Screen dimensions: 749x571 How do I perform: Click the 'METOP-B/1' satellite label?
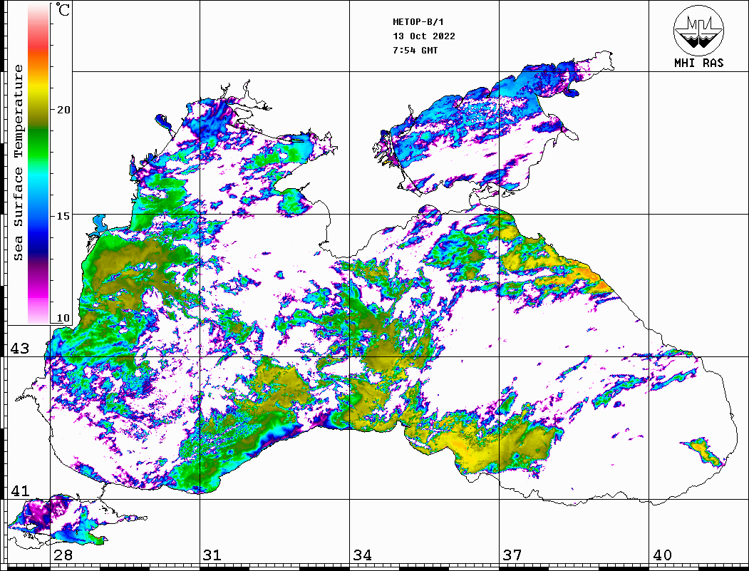pyautogui.click(x=418, y=22)
